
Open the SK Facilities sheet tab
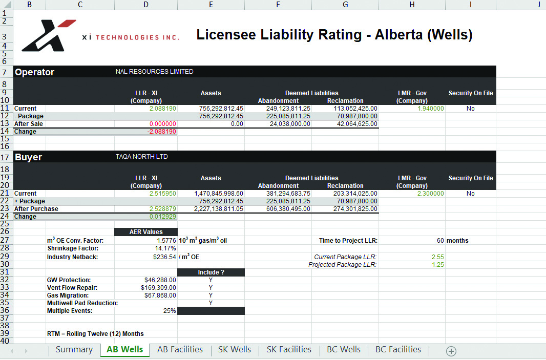pyautogui.click(x=289, y=350)
